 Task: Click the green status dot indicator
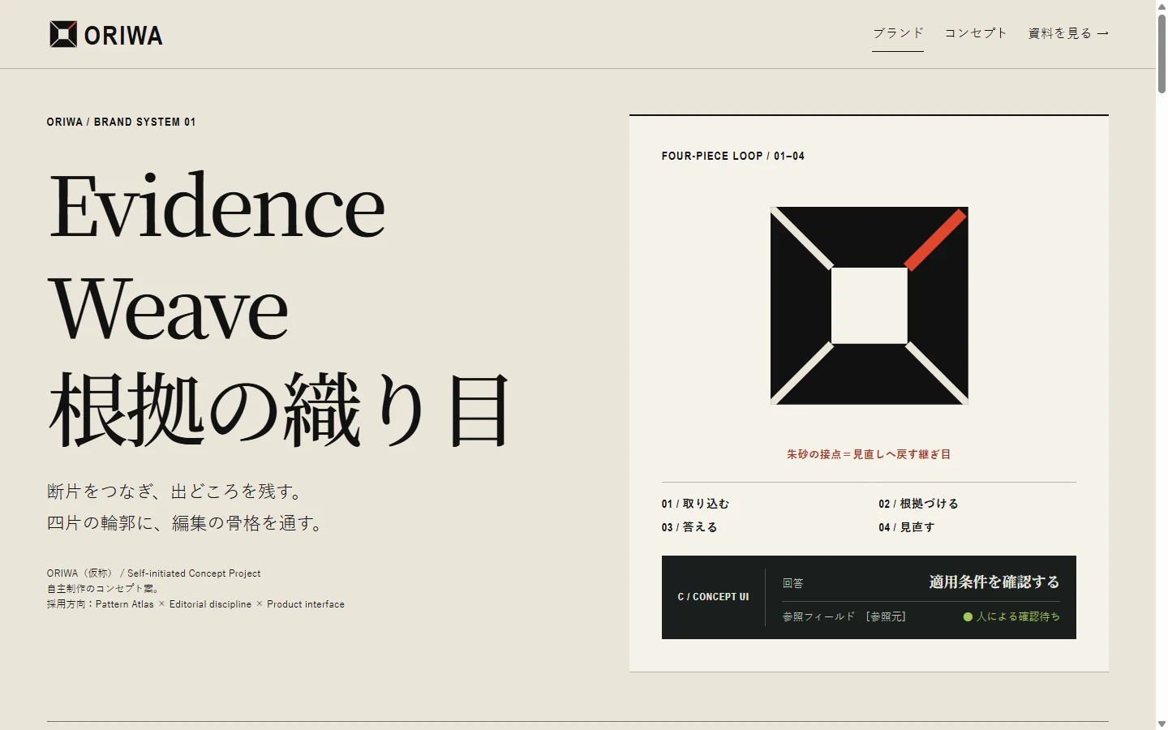coord(968,616)
